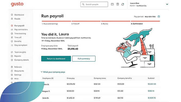This screenshot has height=102, width=181.
Task: Click the Team insights speech icon
Action: click(12, 52)
